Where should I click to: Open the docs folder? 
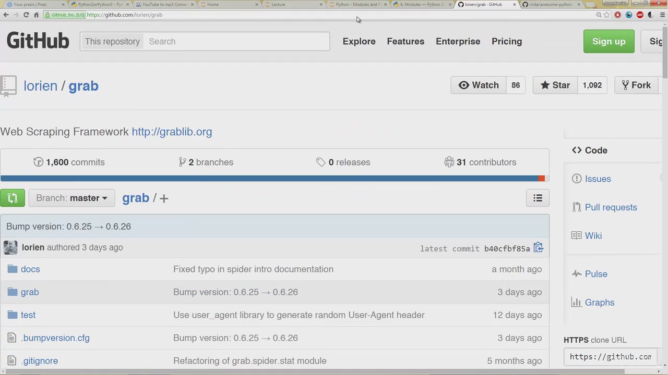click(30, 269)
